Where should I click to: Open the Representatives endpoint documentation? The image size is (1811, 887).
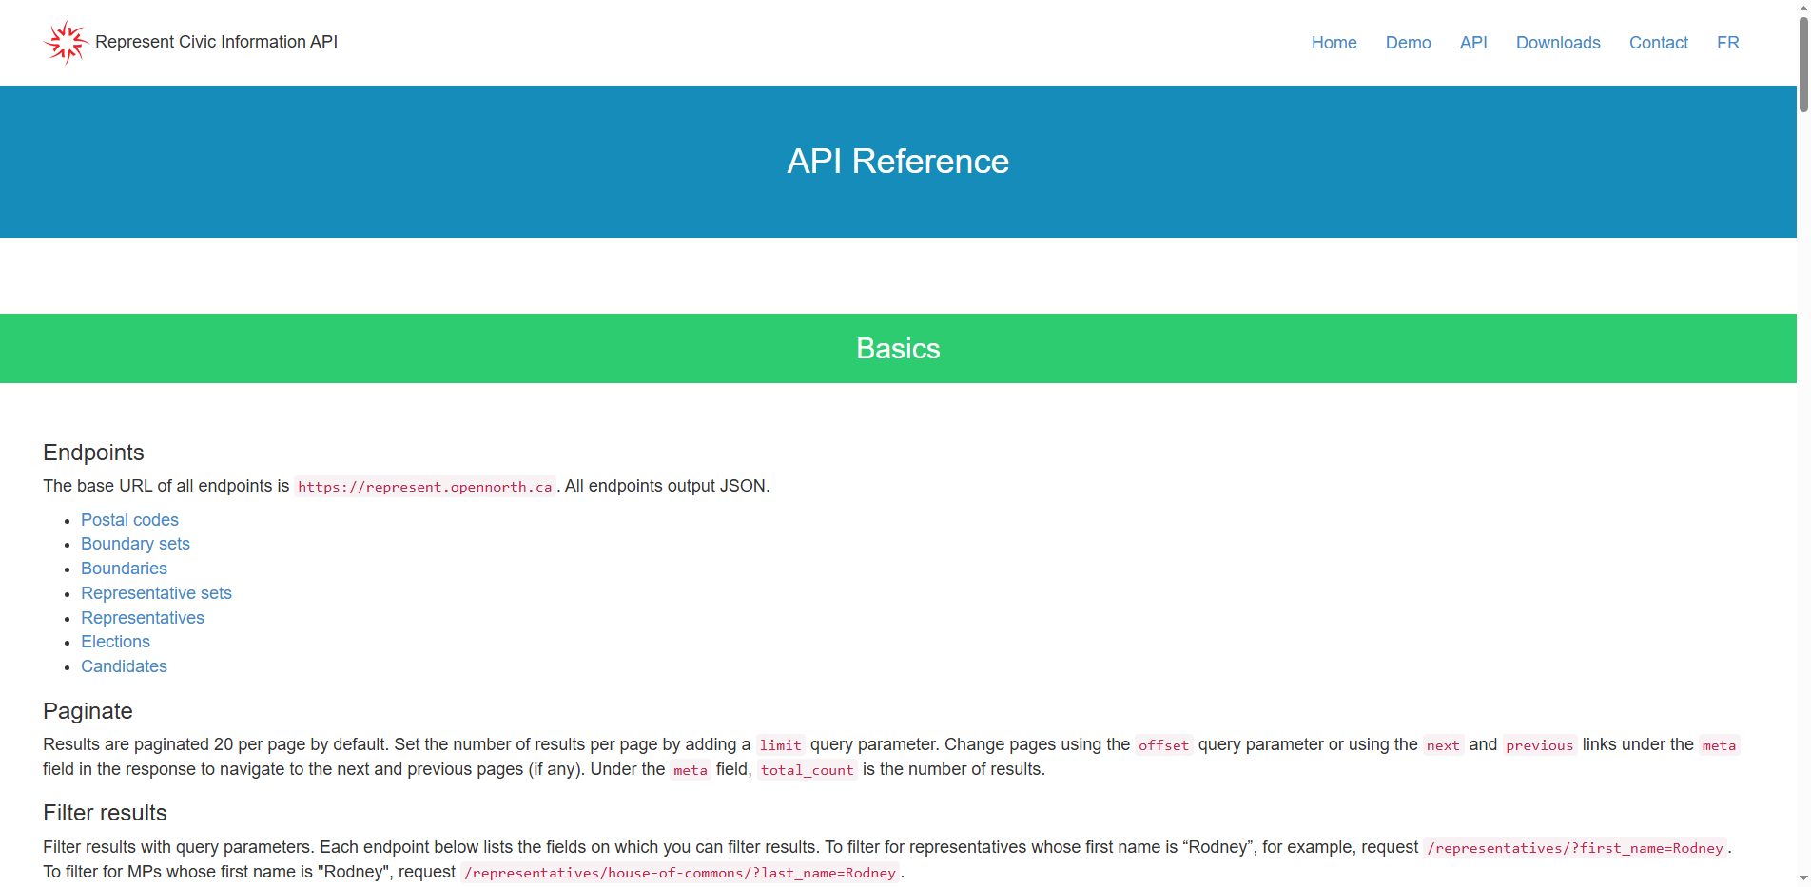point(143,617)
